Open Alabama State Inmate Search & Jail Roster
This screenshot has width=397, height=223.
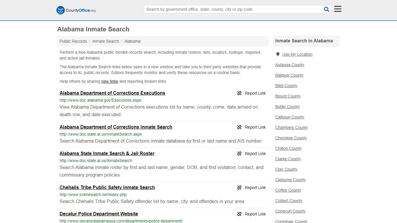point(107,153)
